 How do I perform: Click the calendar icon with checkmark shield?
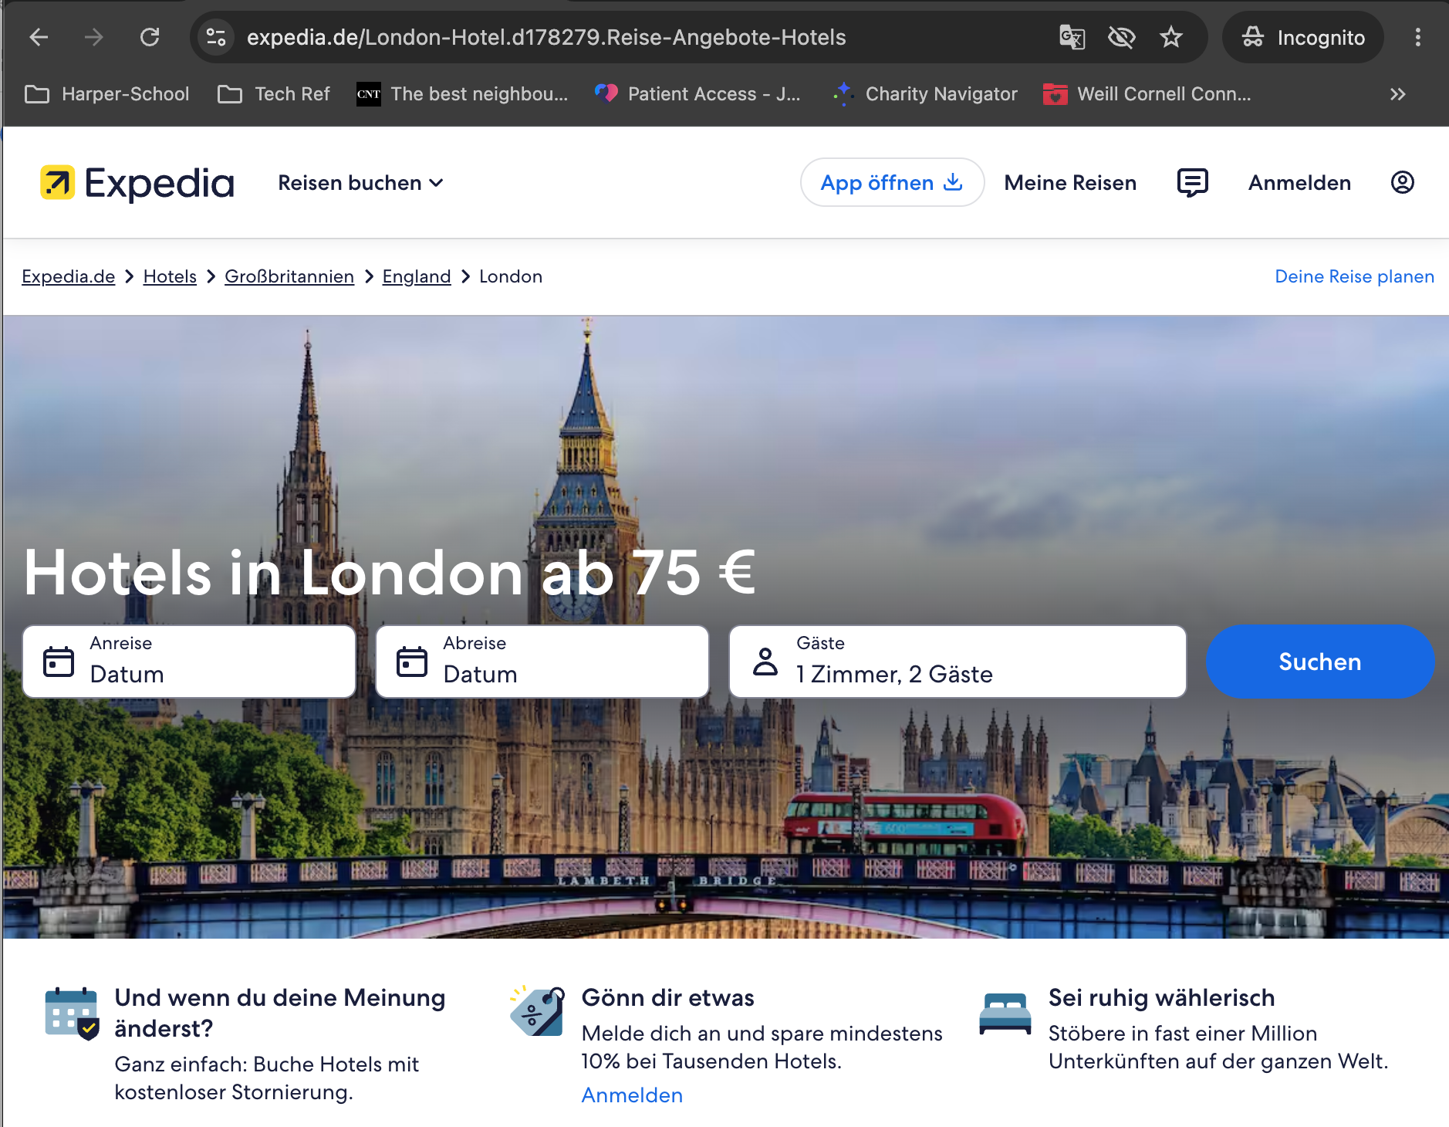(x=72, y=1014)
